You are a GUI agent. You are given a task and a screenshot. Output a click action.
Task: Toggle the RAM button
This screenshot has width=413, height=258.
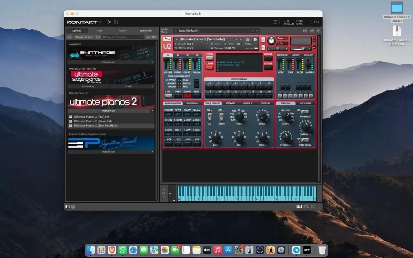210,67
